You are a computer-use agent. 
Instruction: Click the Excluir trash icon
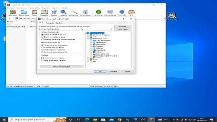[54, 13]
